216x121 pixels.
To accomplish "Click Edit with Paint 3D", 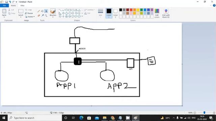I will click(166, 13).
